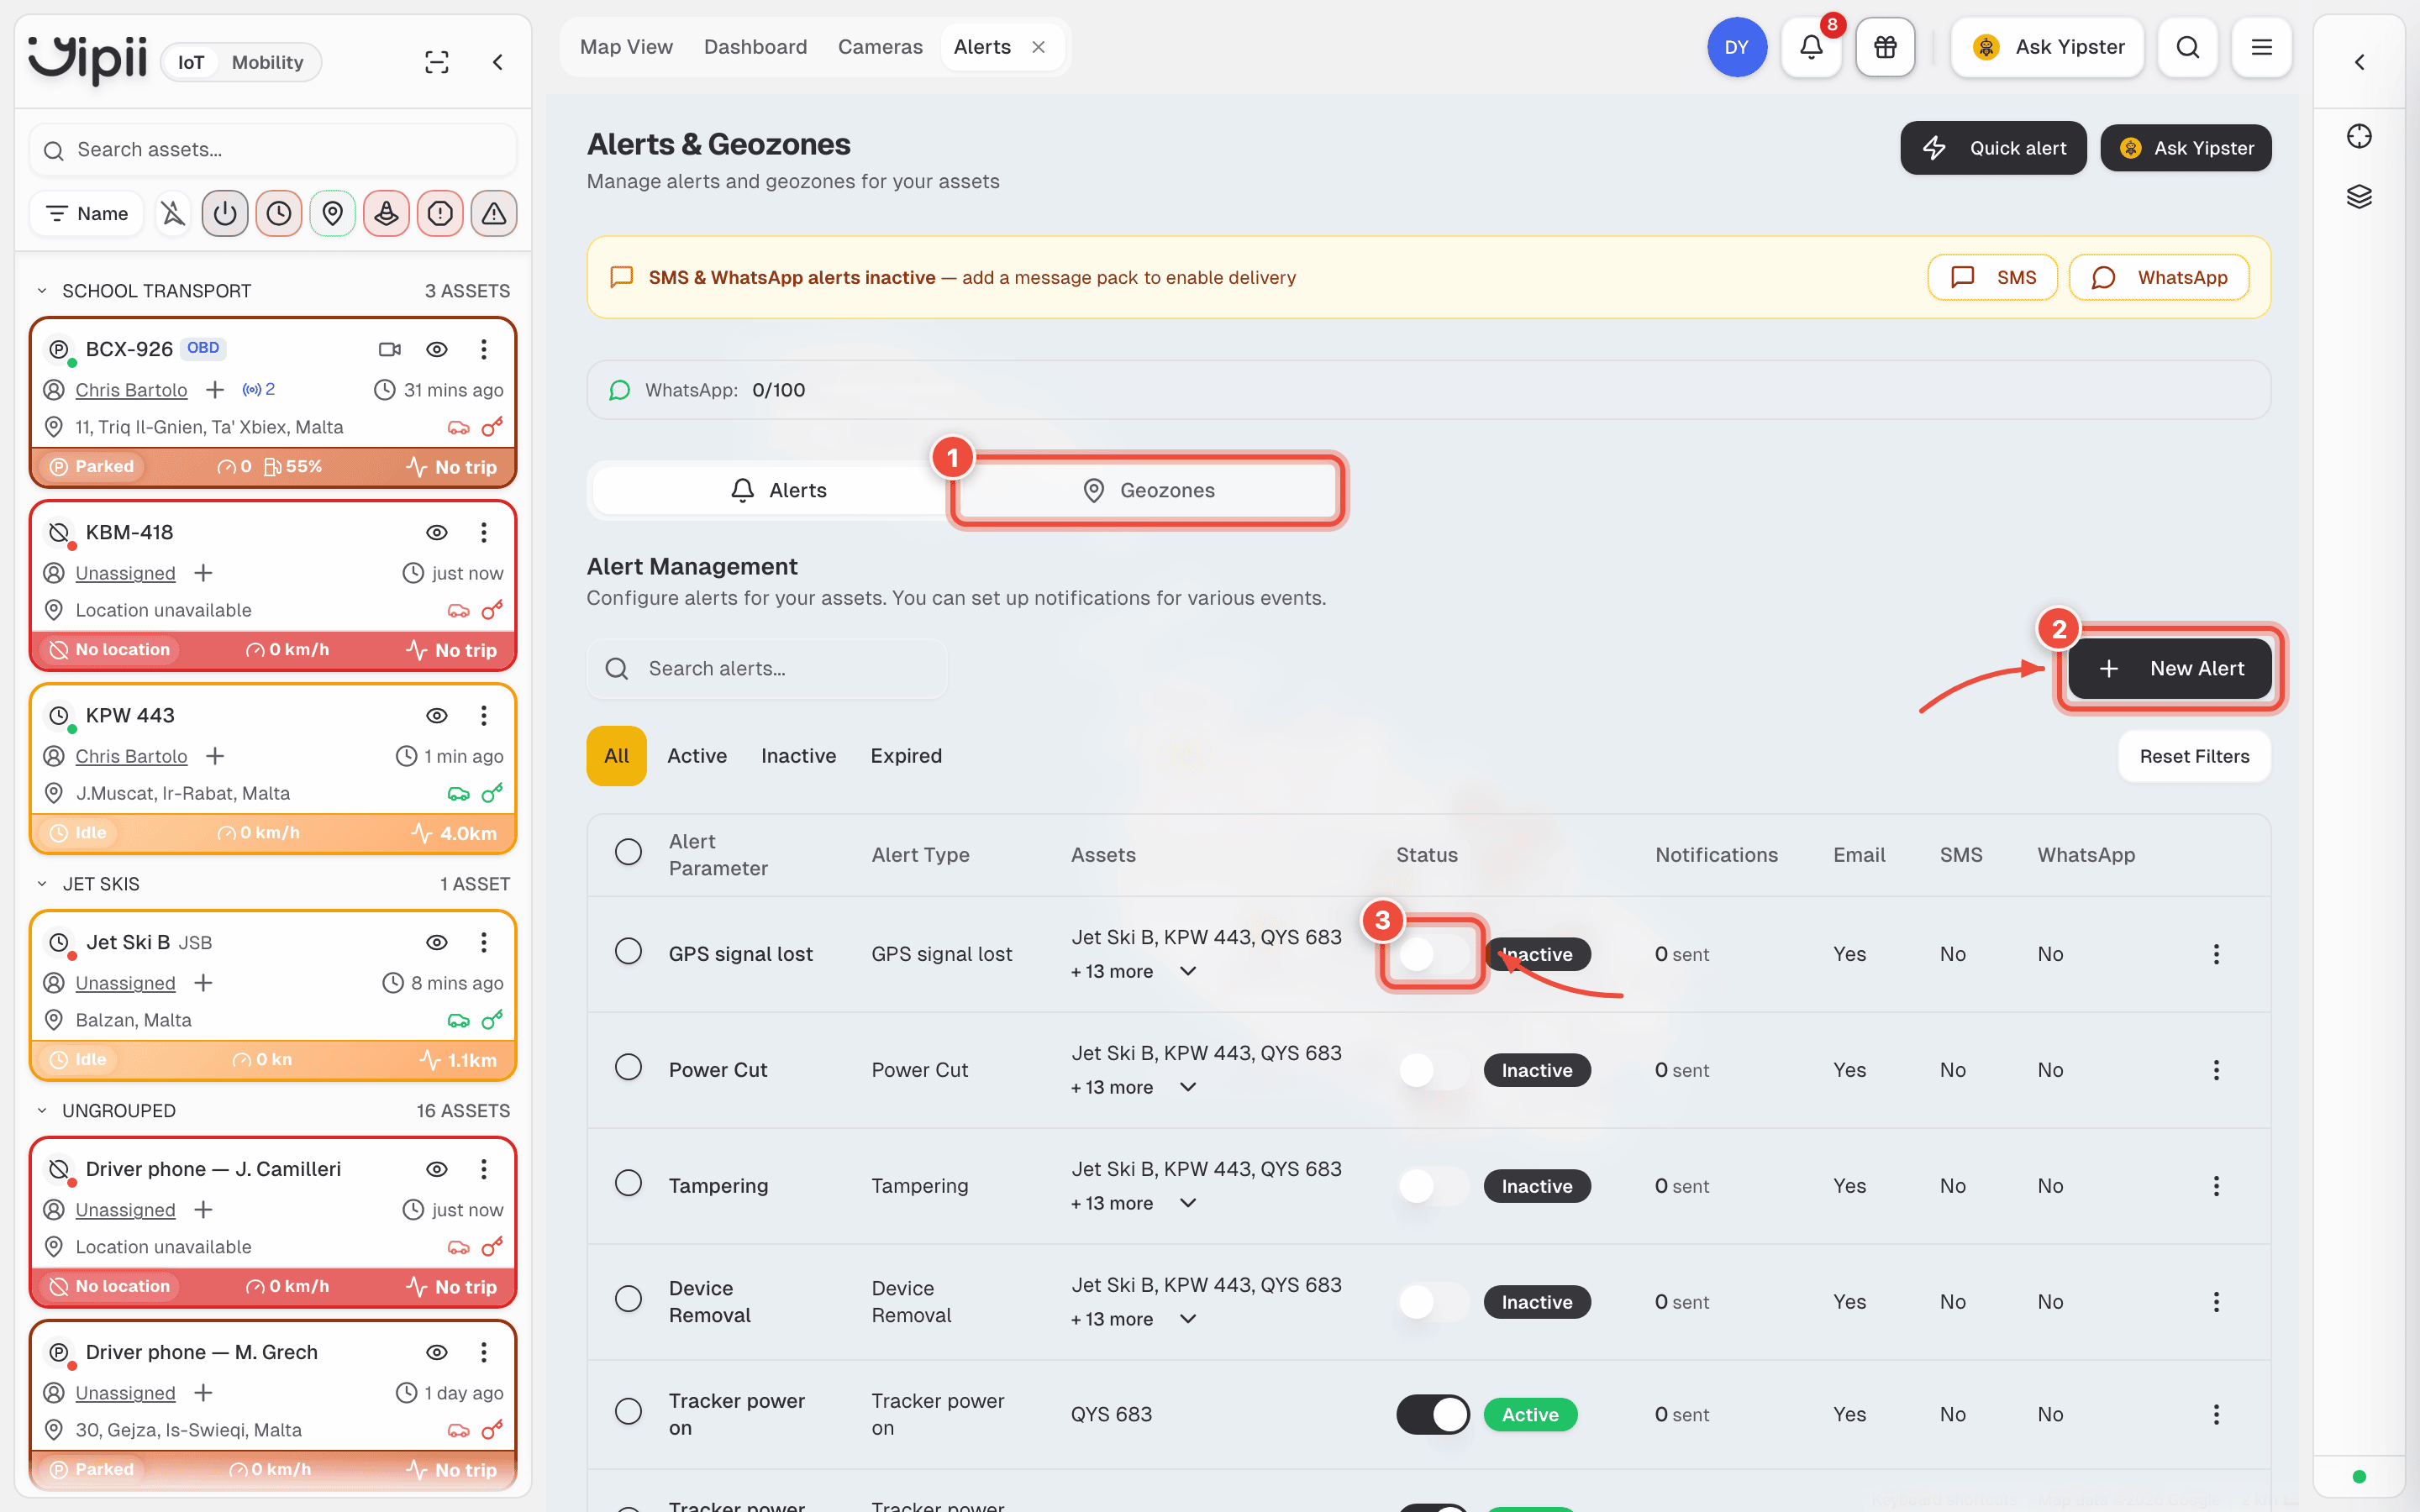Select the Power Cut alert row checkbox

tap(628, 1067)
